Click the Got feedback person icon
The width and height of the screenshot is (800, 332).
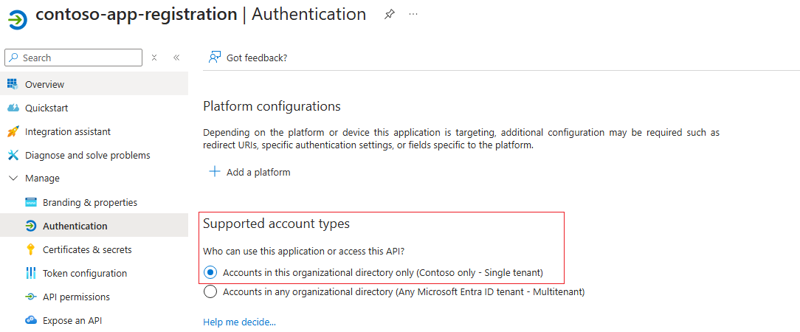coord(215,58)
